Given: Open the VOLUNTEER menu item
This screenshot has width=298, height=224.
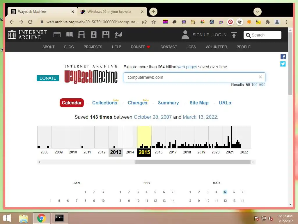Looking at the screenshot, I should [x=216, y=47].
